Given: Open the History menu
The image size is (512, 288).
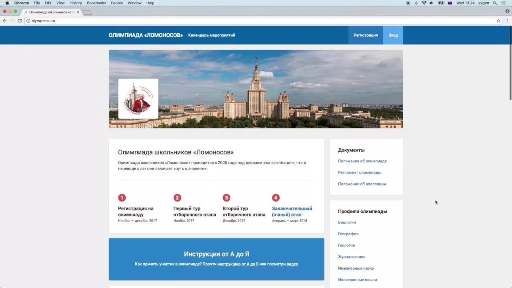Looking at the screenshot, I should [x=76, y=3].
